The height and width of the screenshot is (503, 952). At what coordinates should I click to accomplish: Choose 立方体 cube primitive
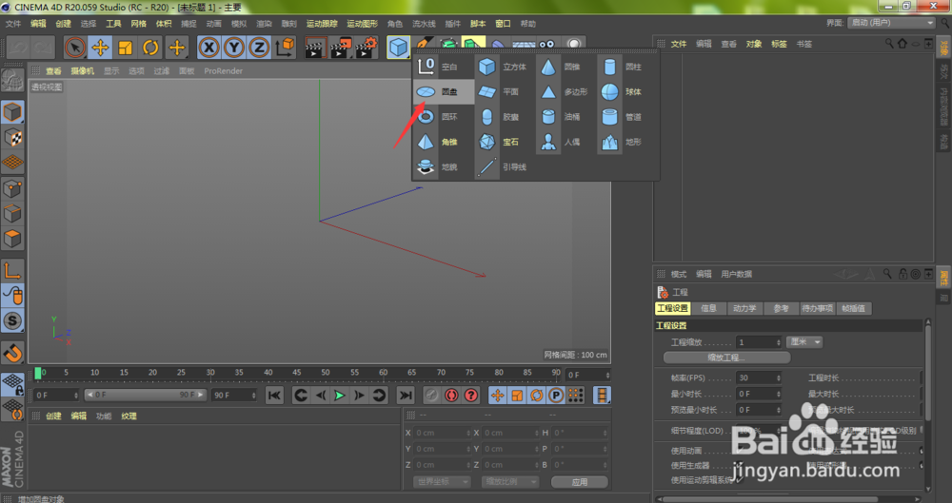click(505, 67)
